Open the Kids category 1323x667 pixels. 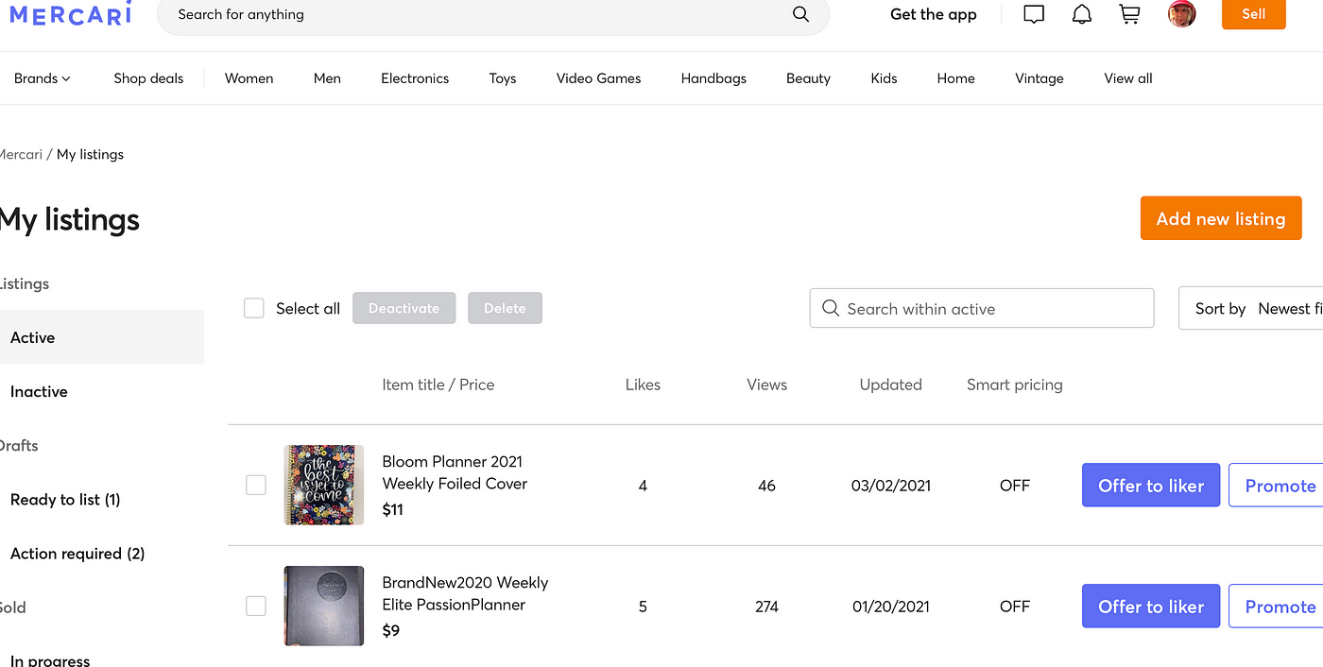[884, 78]
